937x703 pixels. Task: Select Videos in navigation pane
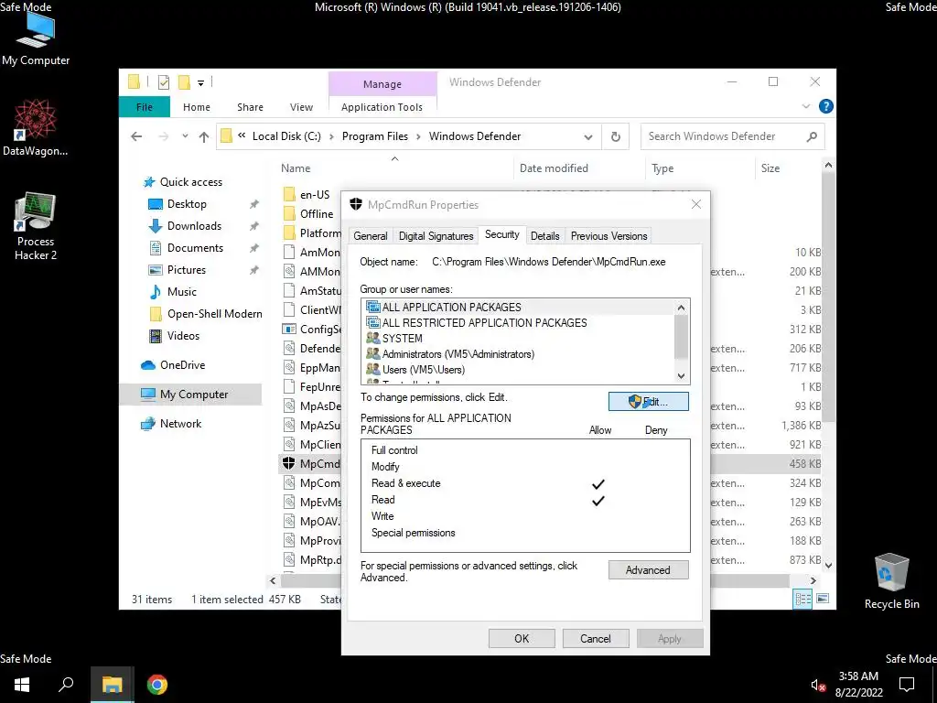click(183, 336)
